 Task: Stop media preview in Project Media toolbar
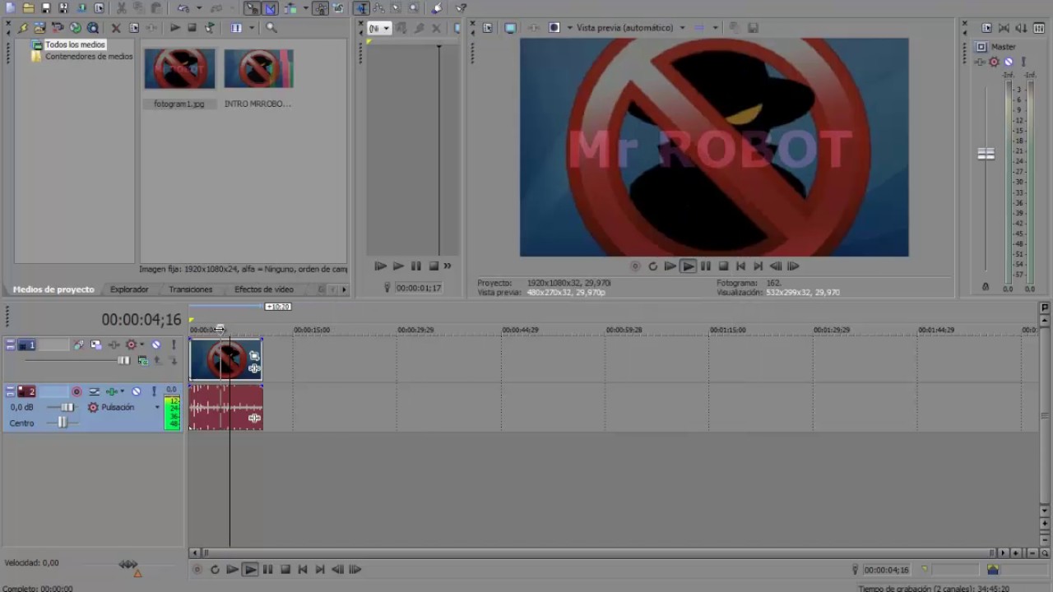click(192, 28)
